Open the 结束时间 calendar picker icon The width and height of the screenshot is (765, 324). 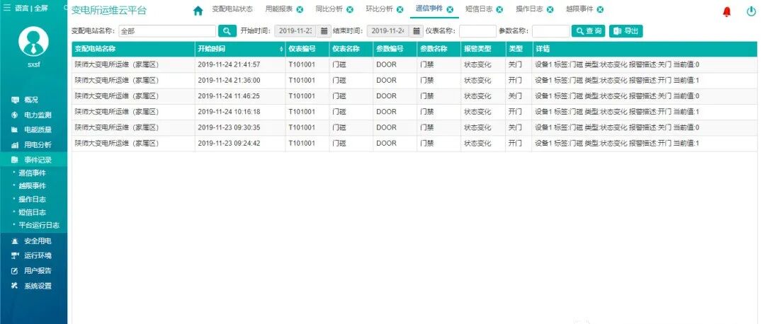click(416, 31)
